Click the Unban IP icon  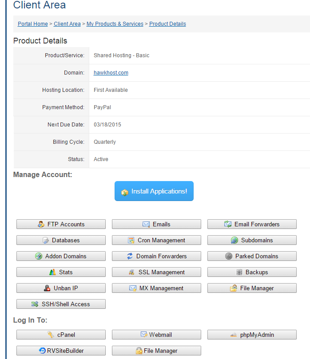(47, 288)
